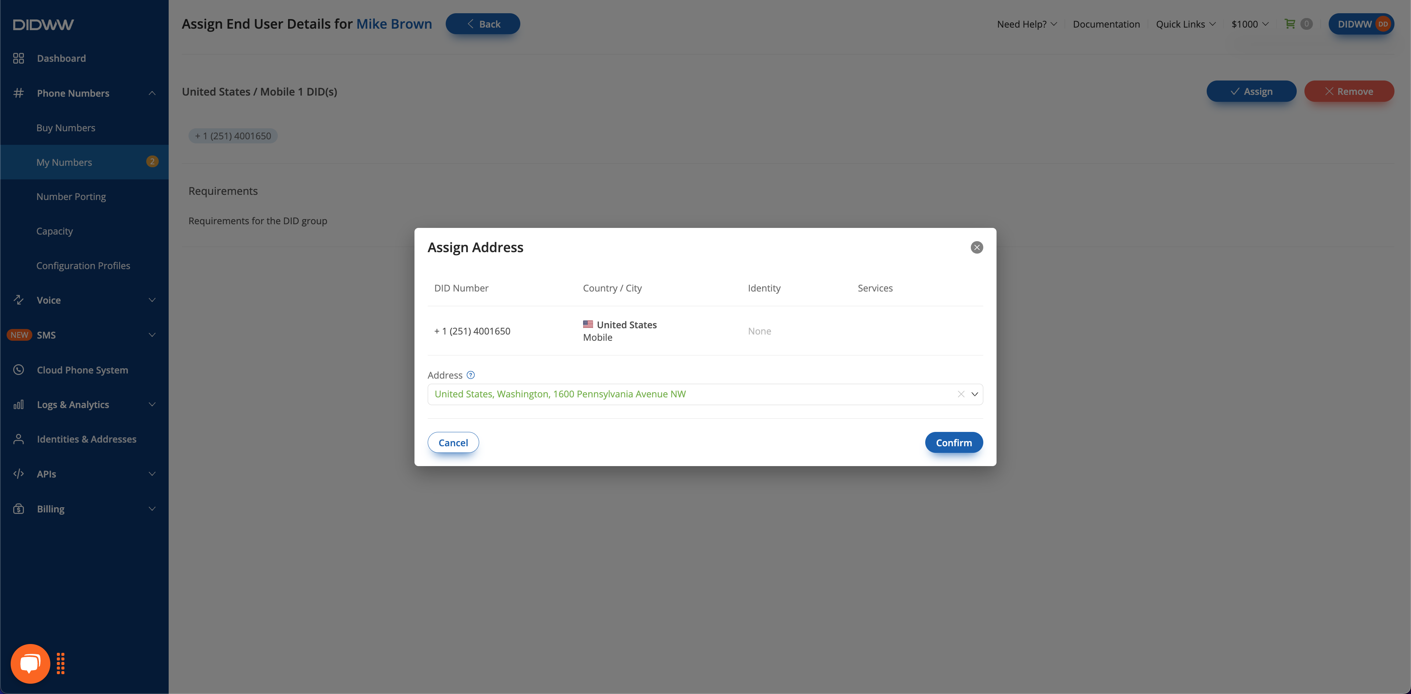1411x694 pixels.
Task: Clear the selected address with X
Action: 961,394
